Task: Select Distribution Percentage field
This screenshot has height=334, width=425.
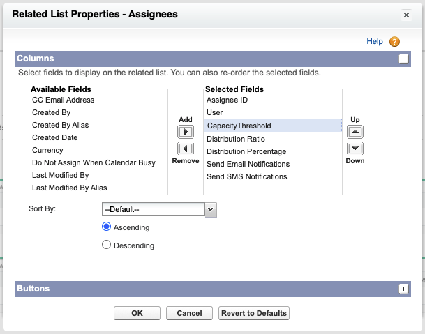Action: [x=273, y=151]
